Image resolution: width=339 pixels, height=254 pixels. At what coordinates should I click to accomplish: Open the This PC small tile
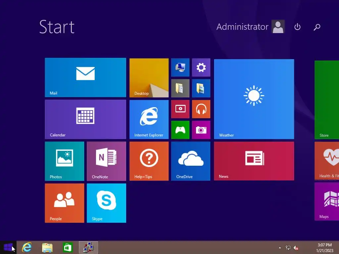pos(180,67)
